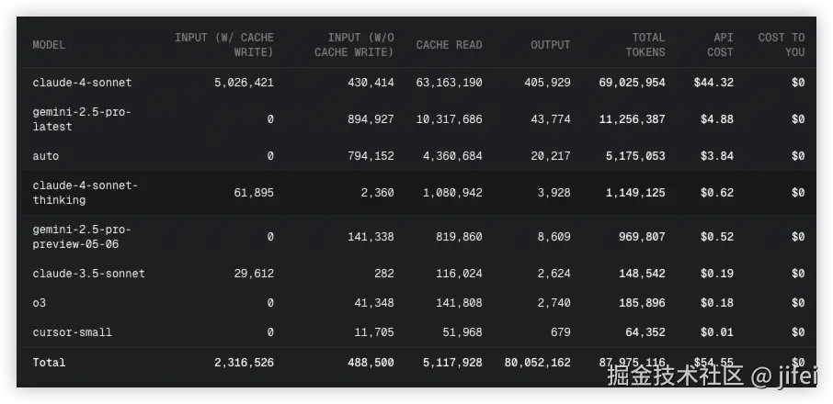Click the Total row label
Viewport: 833px width, 404px height.
pyautogui.click(x=49, y=363)
